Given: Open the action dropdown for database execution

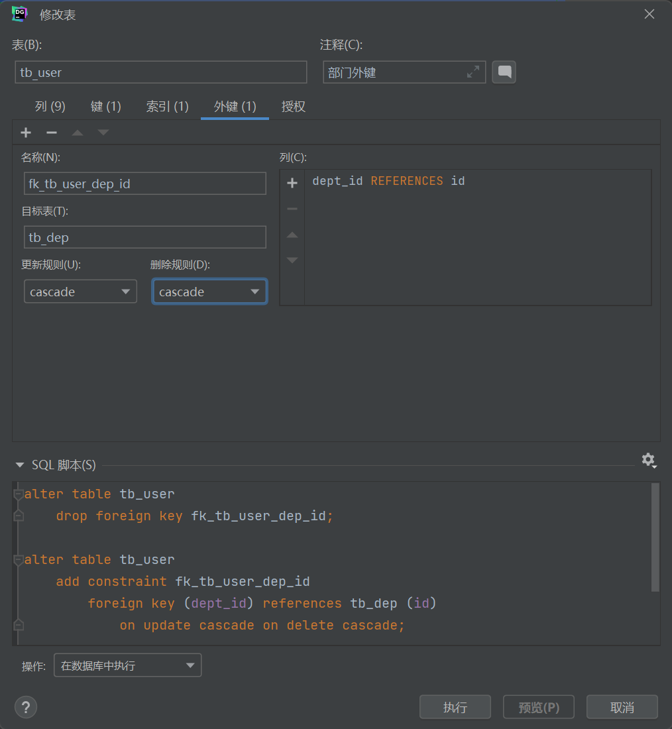Looking at the screenshot, I should (127, 665).
